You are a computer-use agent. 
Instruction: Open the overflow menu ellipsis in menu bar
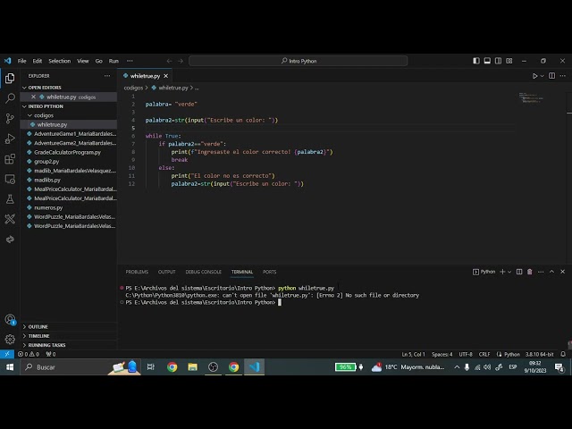pyautogui.click(x=130, y=61)
